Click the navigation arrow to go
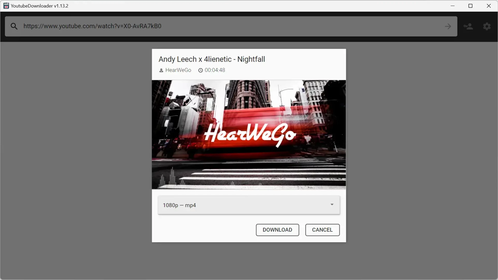 [x=448, y=26]
